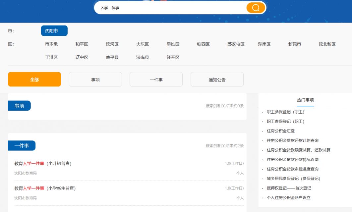Image resolution: width=352 pixels, height=212 pixels.
Task: Switch to the 通知公告 filter tab
Action: pyautogui.click(x=217, y=79)
